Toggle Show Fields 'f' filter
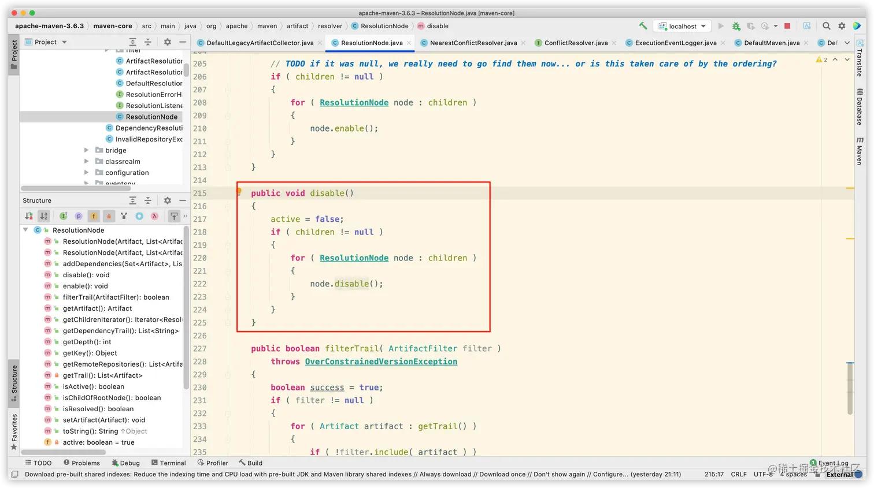Screen dimensions: 874x488 coord(94,216)
